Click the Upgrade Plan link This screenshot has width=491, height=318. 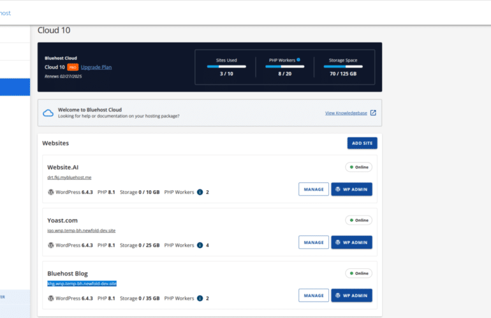[96, 67]
